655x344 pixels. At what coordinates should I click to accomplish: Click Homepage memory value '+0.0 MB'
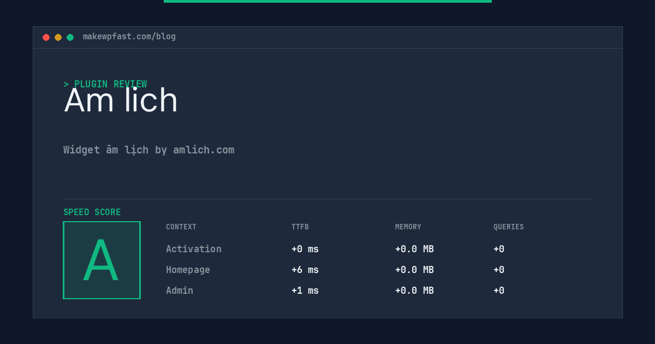pos(414,270)
